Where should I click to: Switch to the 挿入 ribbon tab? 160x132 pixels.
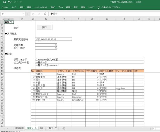(x=22, y=7)
